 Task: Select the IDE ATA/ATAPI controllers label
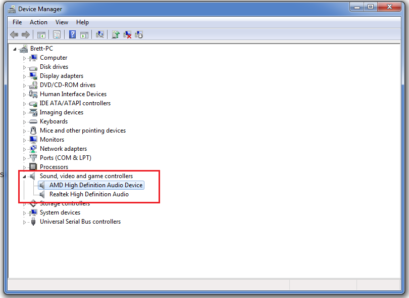[75, 103]
